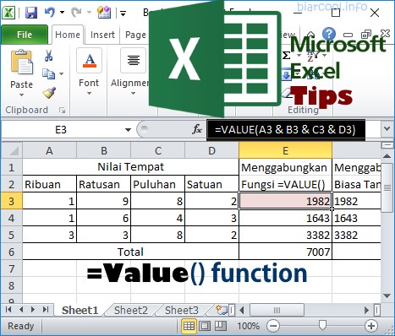Open the Undo history dropdown arrow

point(62,13)
